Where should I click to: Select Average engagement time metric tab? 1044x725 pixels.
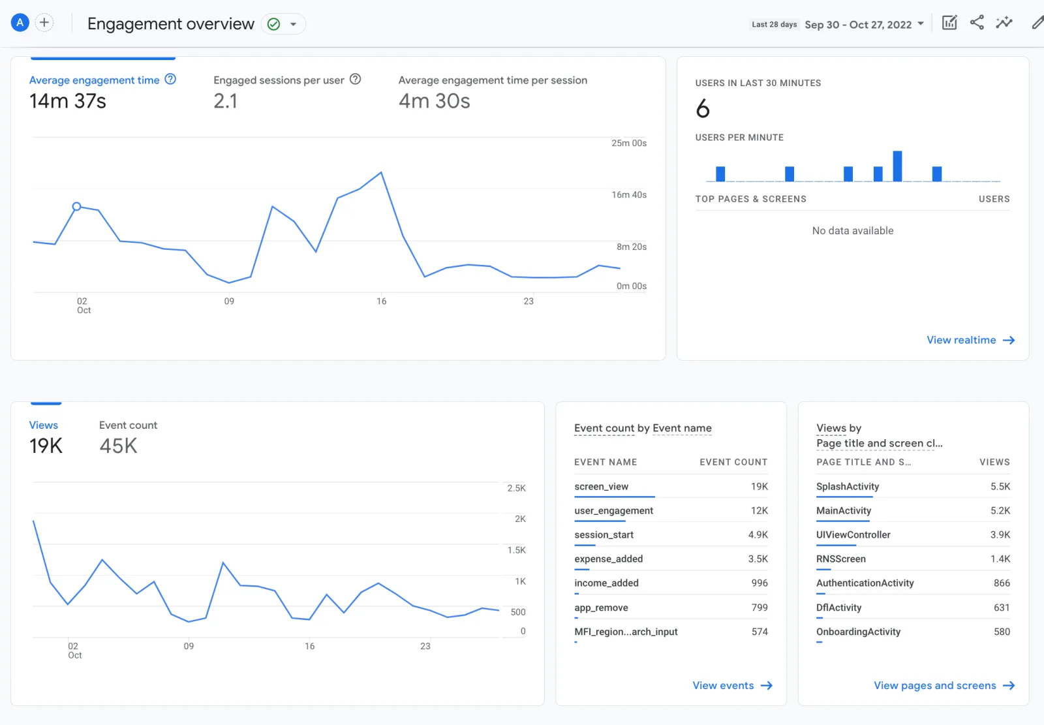click(95, 80)
